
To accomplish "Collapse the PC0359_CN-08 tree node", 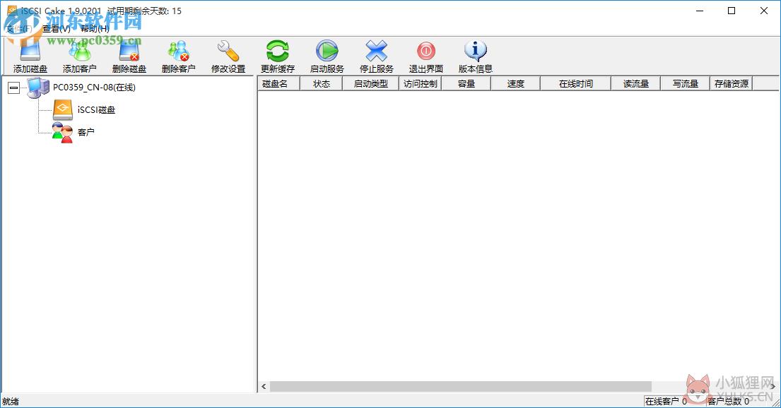I will [14, 88].
